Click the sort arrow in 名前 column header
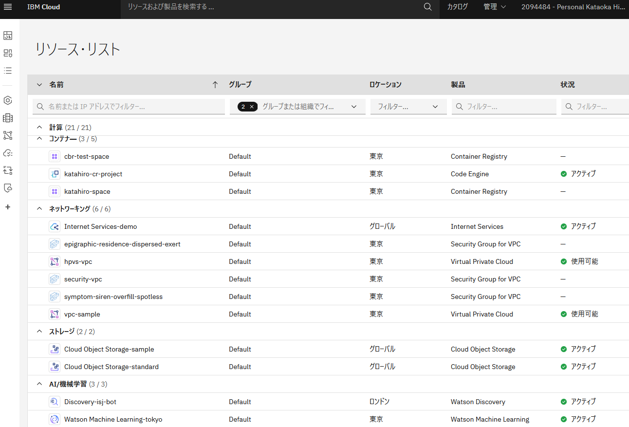 (x=215, y=85)
